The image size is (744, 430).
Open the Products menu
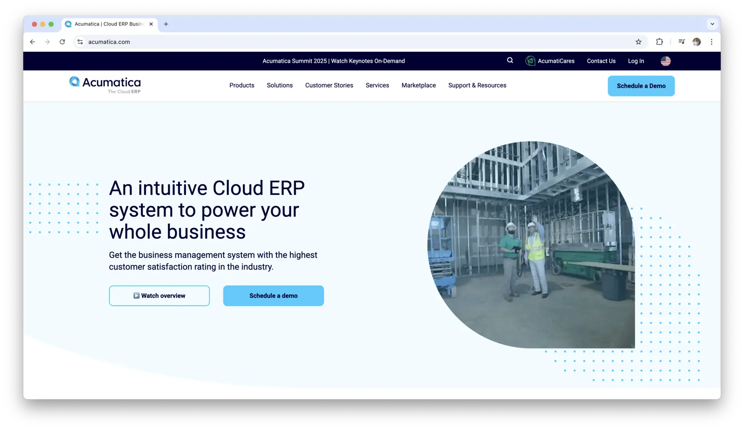pos(242,85)
